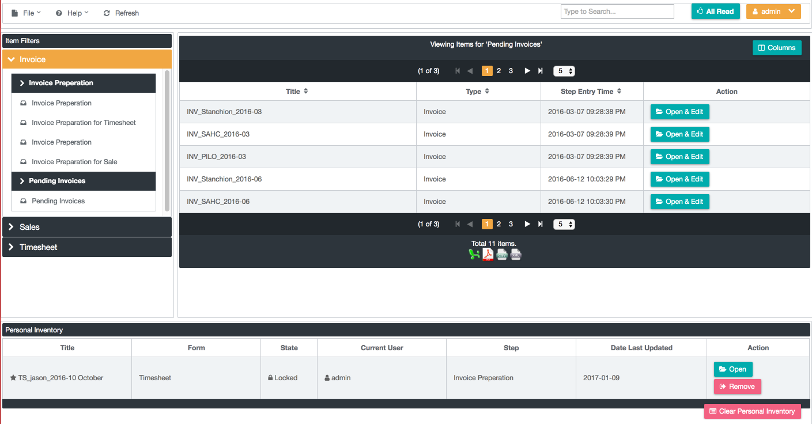Select highlighted page 1 in top paginator
The height and width of the screenshot is (424, 812).
pos(487,71)
